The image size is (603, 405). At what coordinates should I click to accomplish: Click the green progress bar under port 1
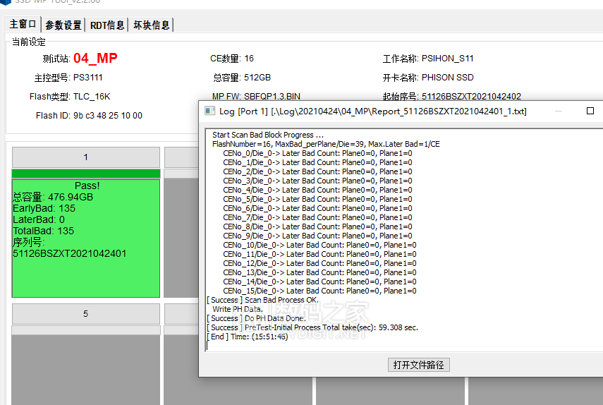click(86, 174)
